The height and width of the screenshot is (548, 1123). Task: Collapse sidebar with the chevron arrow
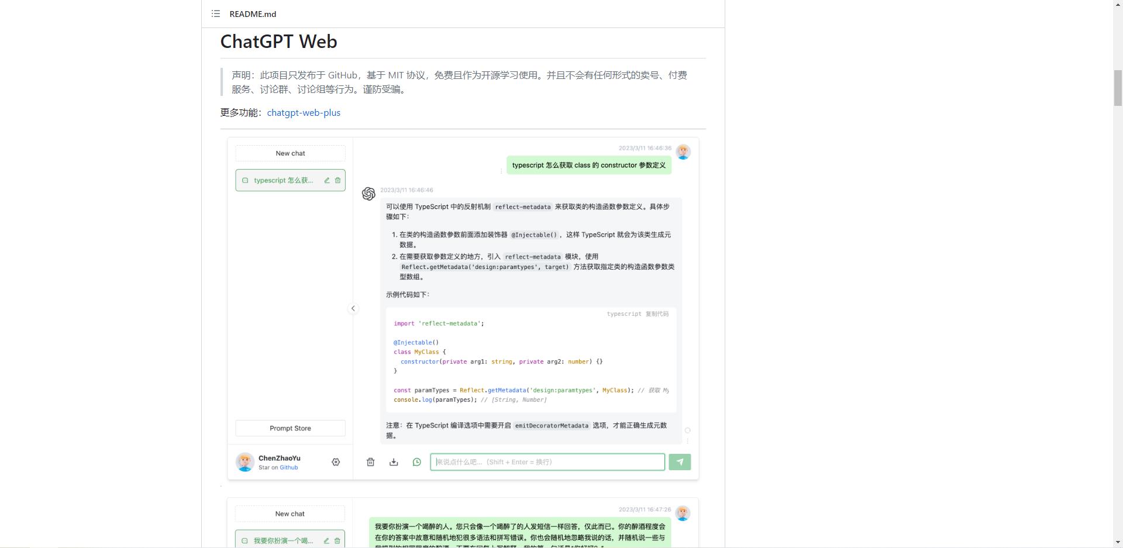(x=353, y=308)
